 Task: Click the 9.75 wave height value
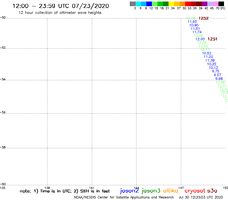[216, 71]
